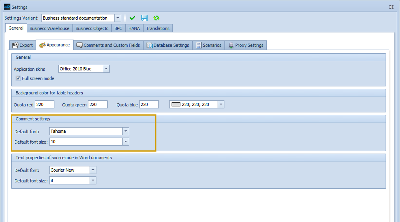Open the Scenarios tab
The image size is (400, 222).
pyautogui.click(x=208, y=45)
